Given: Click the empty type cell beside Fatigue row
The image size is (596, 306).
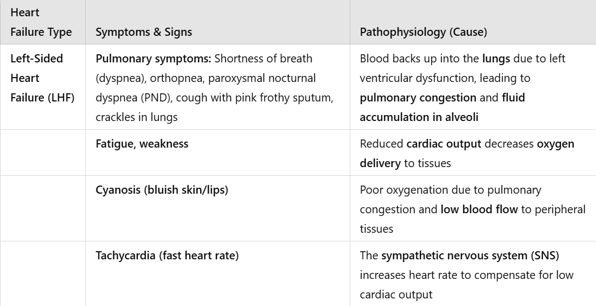Looking at the screenshot, I should [42, 152].
